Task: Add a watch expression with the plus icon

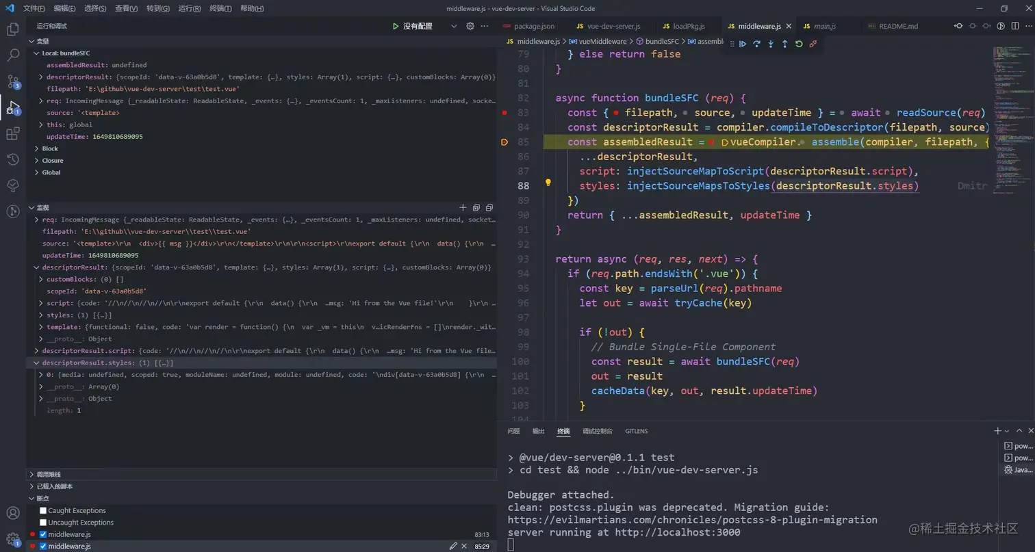Action: click(463, 207)
